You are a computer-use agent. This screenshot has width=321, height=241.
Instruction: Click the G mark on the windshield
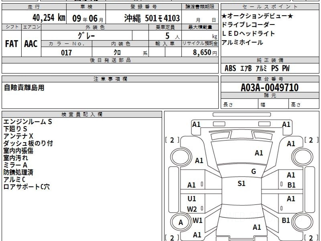point(254,172)
